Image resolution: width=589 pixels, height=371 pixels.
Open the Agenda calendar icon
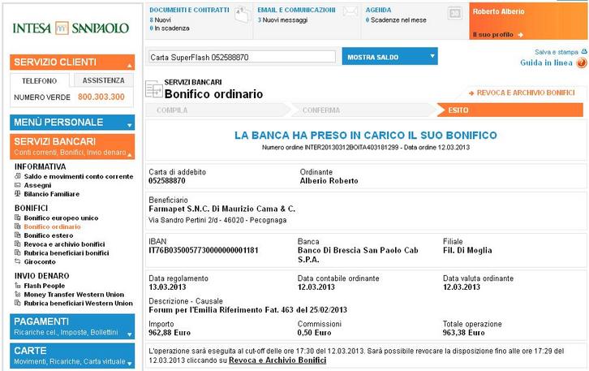(455, 13)
